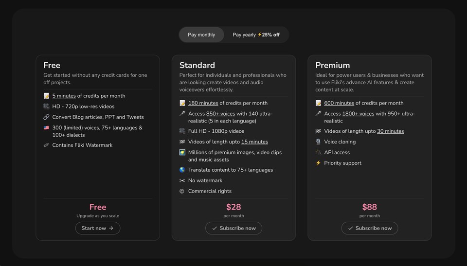
Task: Click the copyright icon beside Commercial rights
Action: point(181,191)
